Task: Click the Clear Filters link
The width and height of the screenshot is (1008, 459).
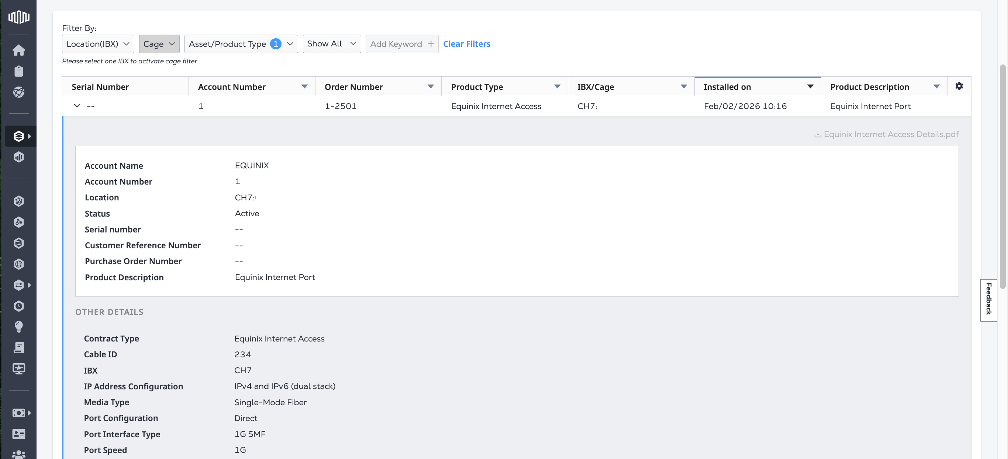Action: click(466, 44)
